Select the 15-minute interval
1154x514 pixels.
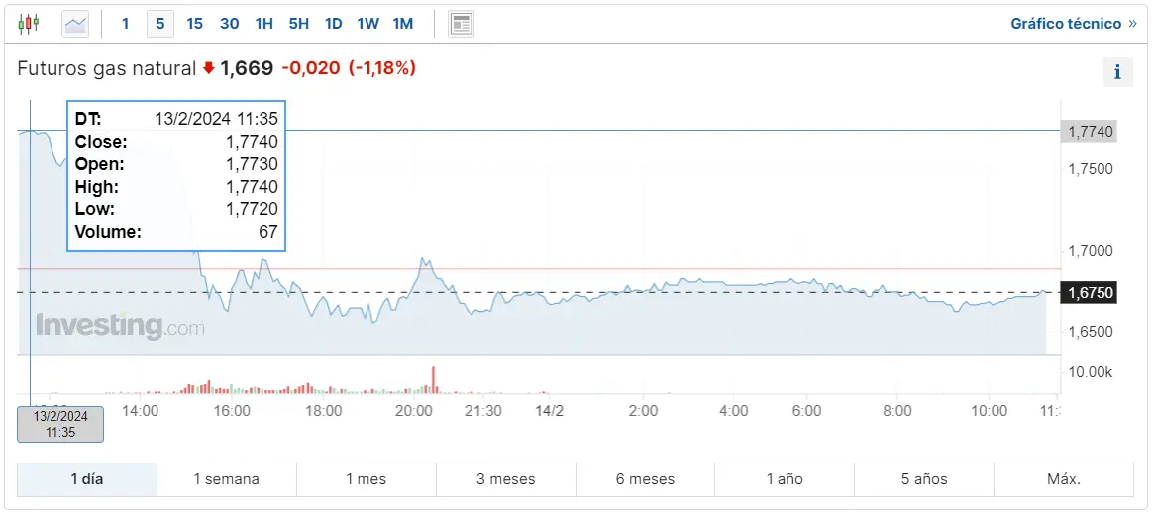(x=194, y=23)
